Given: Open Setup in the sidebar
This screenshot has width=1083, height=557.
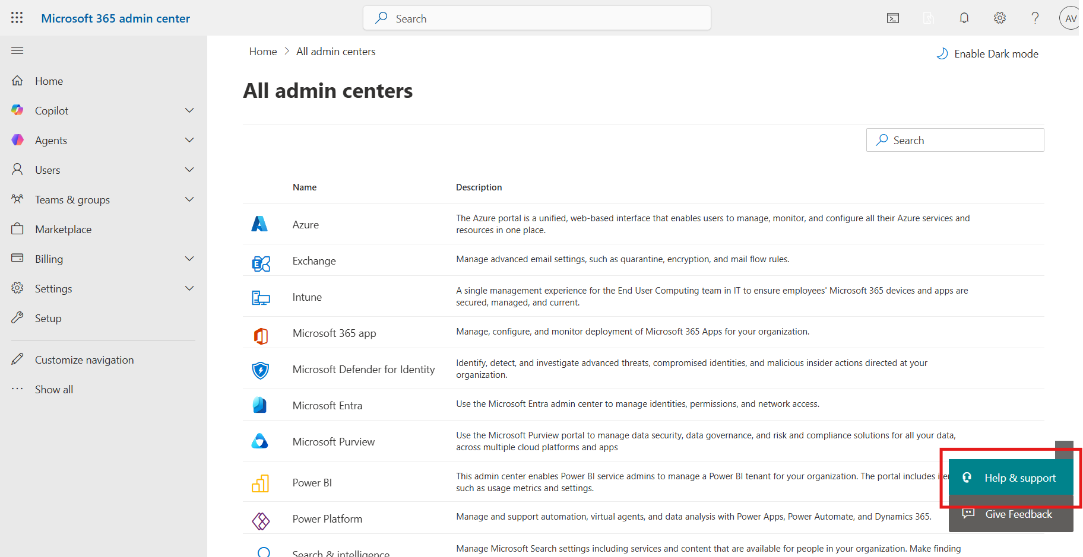Looking at the screenshot, I should click(48, 319).
